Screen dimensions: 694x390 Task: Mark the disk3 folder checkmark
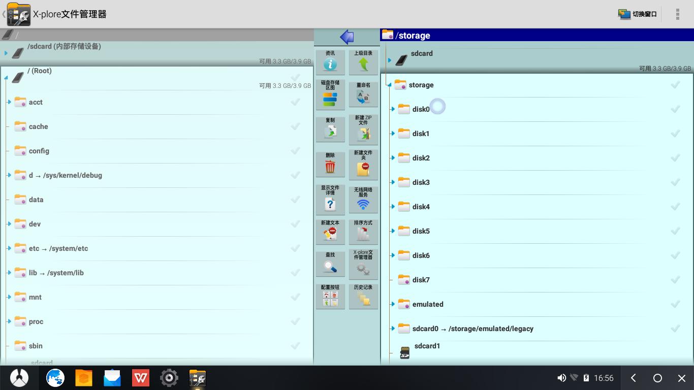click(675, 182)
